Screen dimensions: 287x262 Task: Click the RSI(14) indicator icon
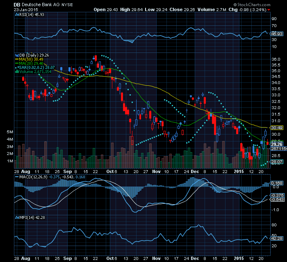click(17, 15)
